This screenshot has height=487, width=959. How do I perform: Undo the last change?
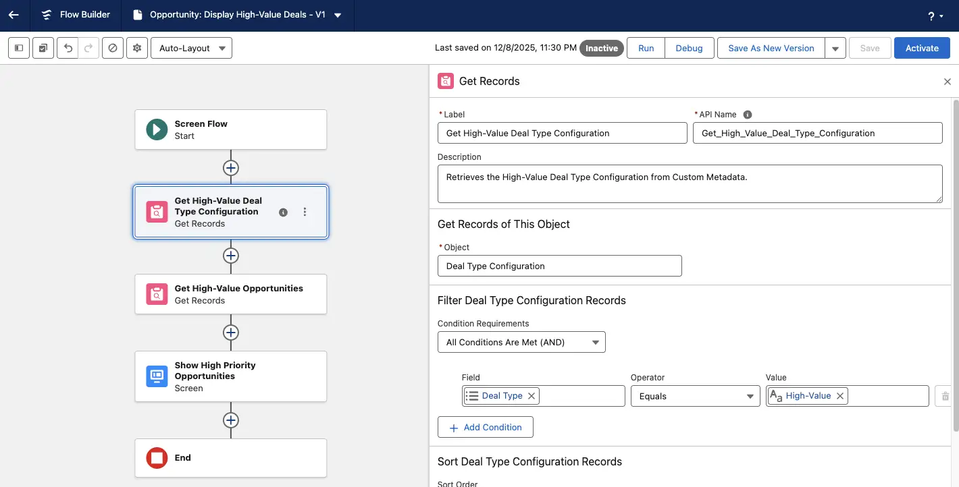tap(68, 48)
